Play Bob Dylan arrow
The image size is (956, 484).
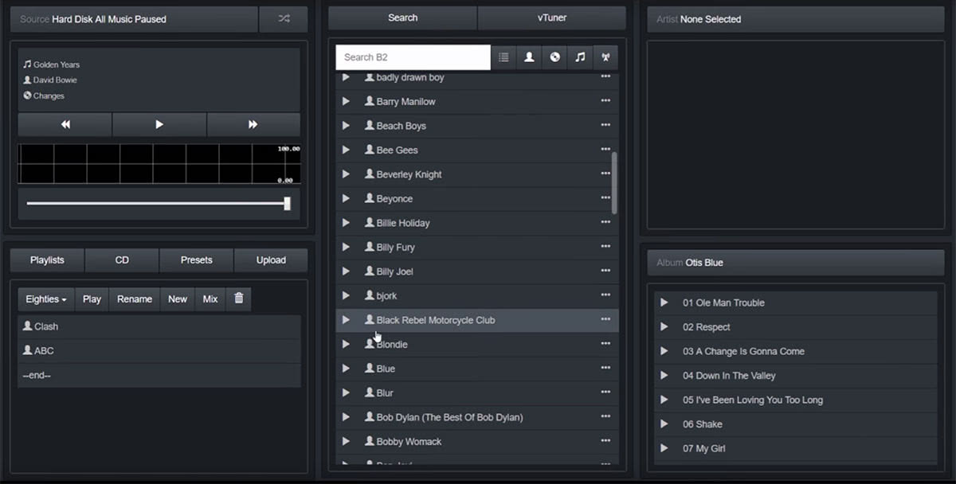point(346,417)
